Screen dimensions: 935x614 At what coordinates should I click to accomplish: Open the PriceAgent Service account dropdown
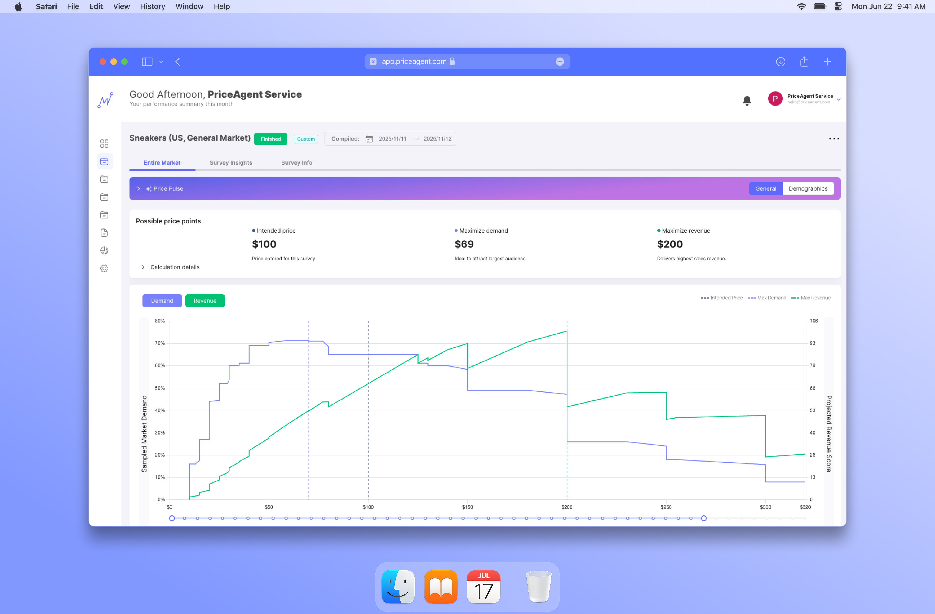click(838, 99)
